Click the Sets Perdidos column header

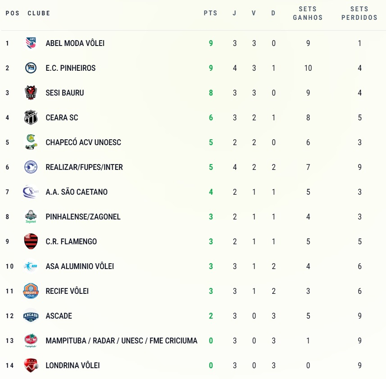pyautogui.click(x=359, y=13)
